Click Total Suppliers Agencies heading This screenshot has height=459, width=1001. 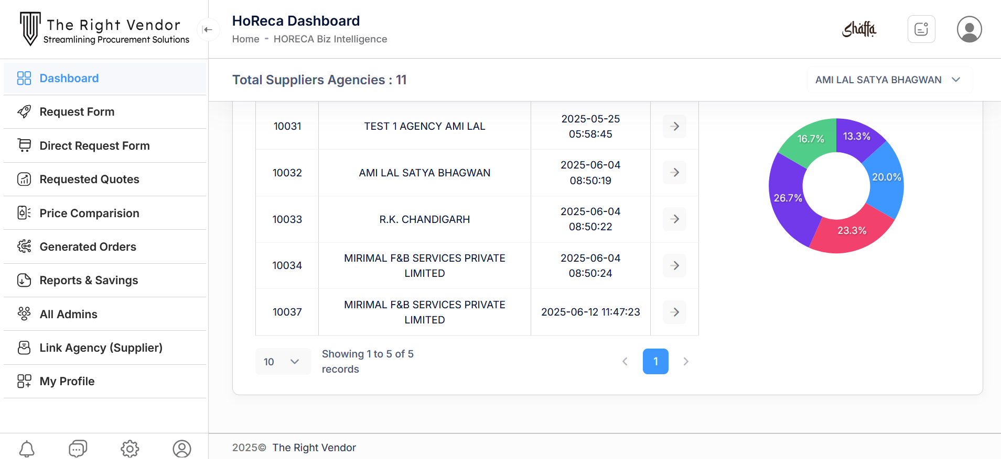tap(319, 80)
